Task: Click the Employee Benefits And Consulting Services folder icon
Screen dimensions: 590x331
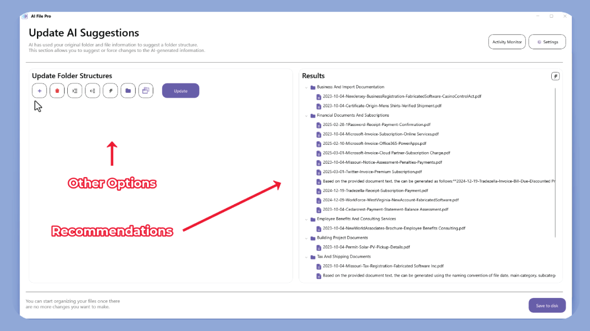Action: pos(313,219)
